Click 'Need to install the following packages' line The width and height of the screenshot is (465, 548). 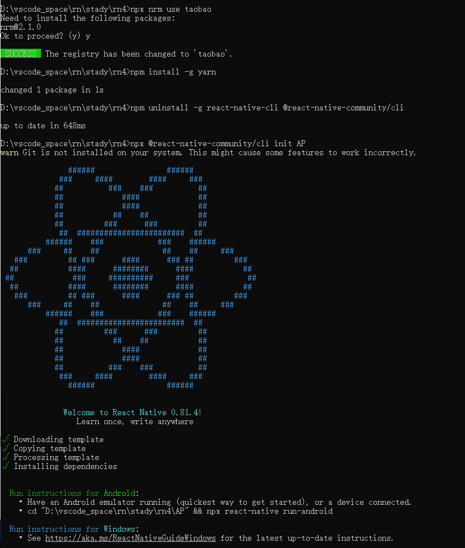[x=88, y=18]
